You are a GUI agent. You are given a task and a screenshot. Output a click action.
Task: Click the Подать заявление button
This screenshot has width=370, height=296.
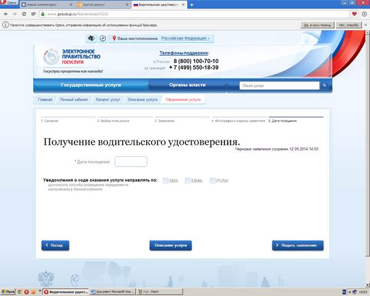[298, 245]
